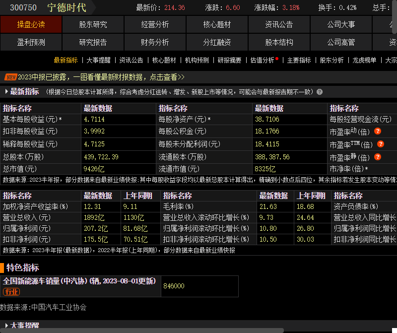Click 归属净利润 latest value 207.2亿
Screen dimensions: 397x333
(x=96, y=229)
